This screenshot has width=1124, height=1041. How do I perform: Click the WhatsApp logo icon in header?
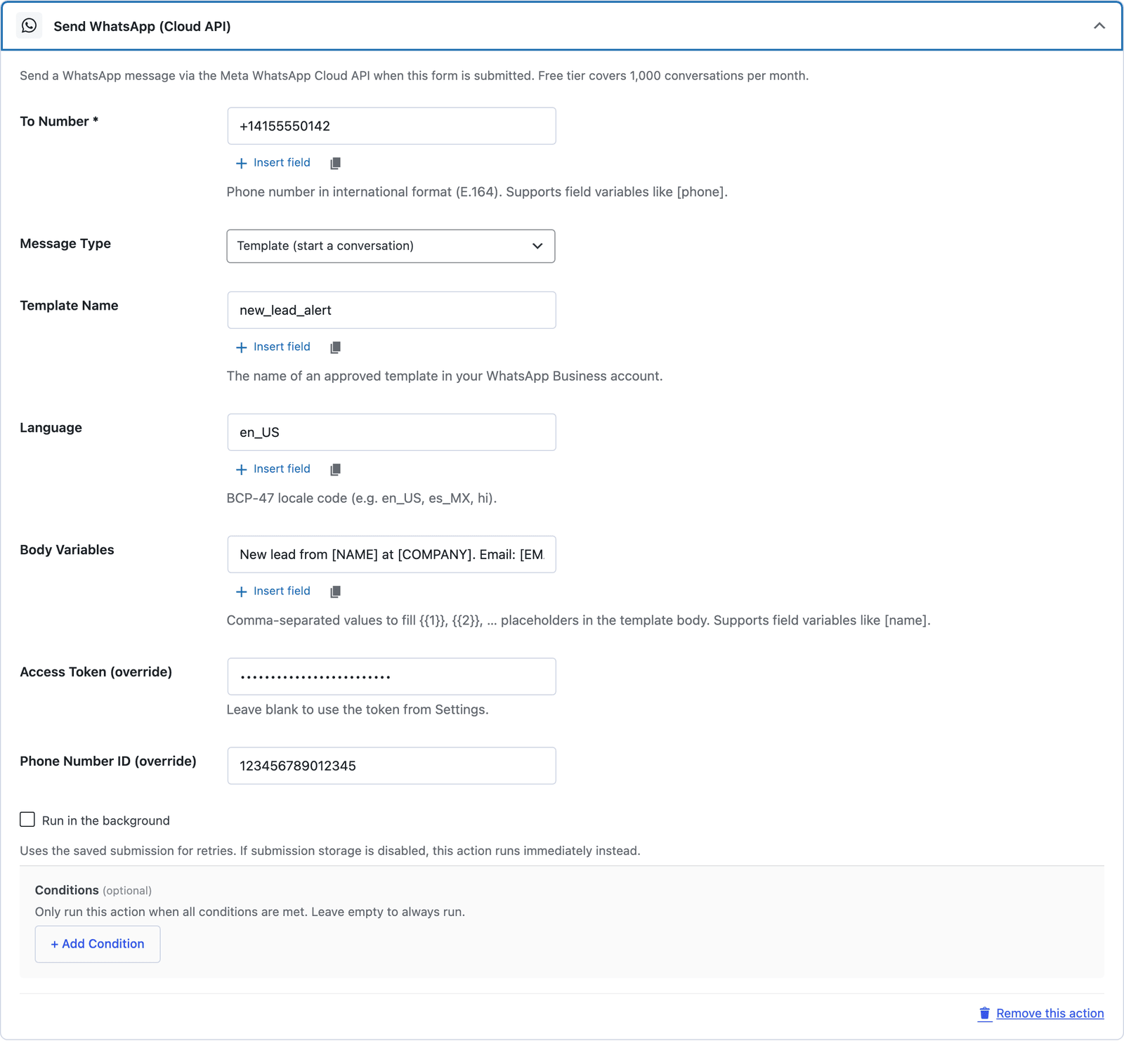coord(30,26)
